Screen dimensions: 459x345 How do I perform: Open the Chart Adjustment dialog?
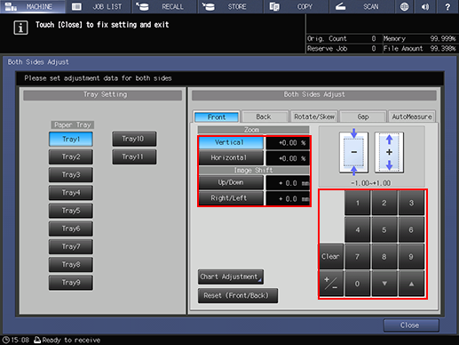[231, 277]
